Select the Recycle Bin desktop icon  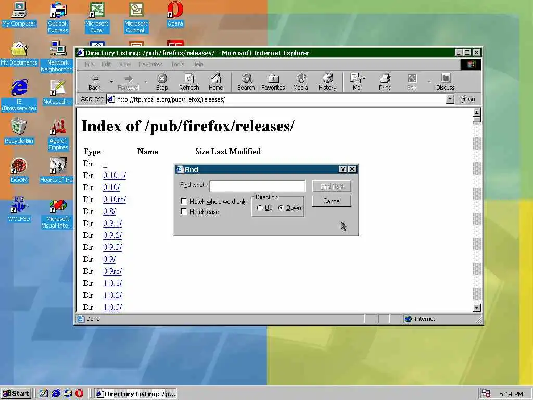coord(19,132)
